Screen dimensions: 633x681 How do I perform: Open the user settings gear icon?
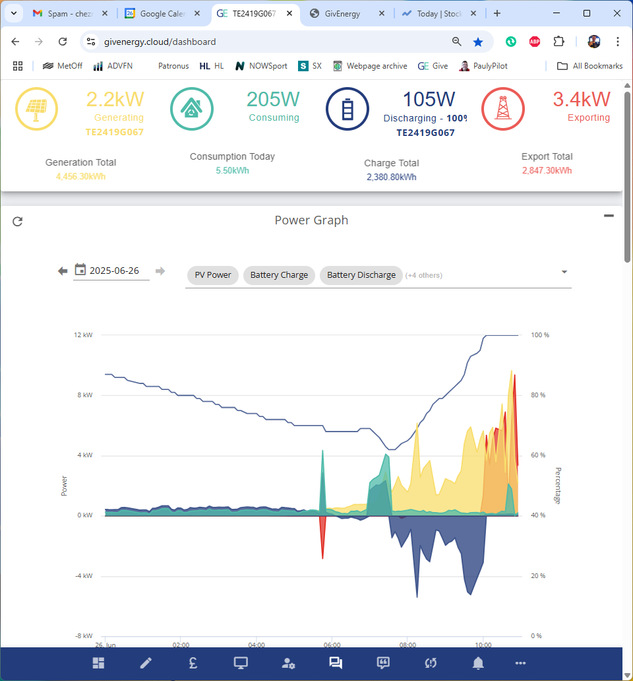288,663
